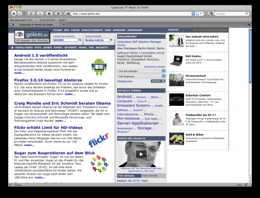The width and height of the screenshot is (260, 198).
Task: Open the GAMES category
Action: pos(48,47)
